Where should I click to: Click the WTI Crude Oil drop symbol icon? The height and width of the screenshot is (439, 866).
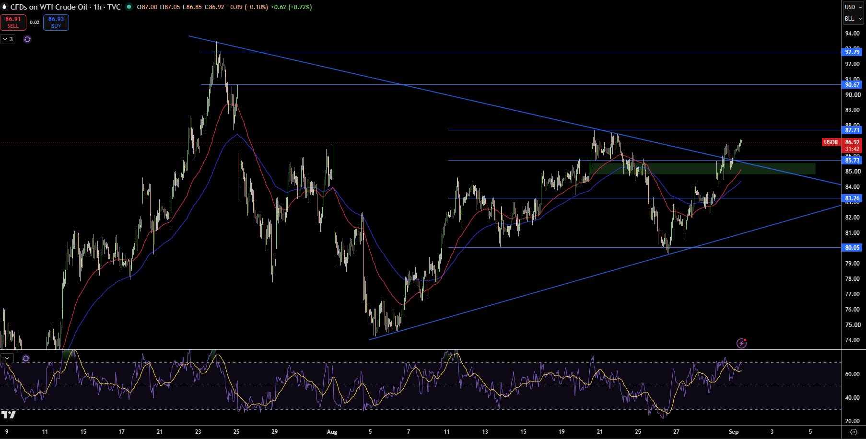4,7
